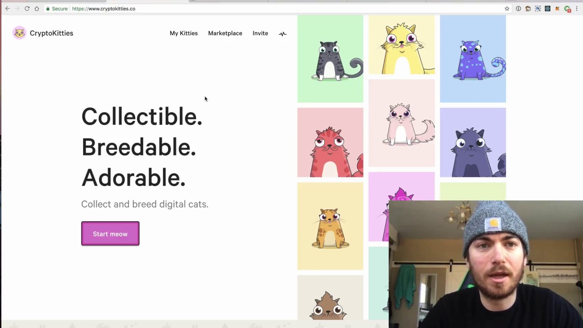583x328 pixels.
Task: Open the React Developer Tools extension
Action: (547, 9)
